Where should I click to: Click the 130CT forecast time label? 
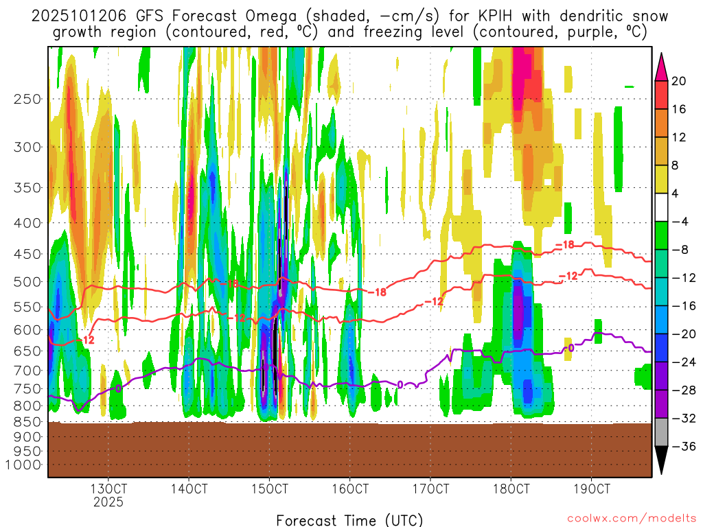[108, 489]
